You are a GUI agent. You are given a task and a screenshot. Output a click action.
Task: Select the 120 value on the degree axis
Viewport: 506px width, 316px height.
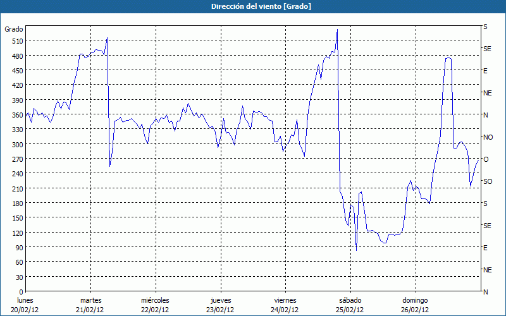click(17, 233)
